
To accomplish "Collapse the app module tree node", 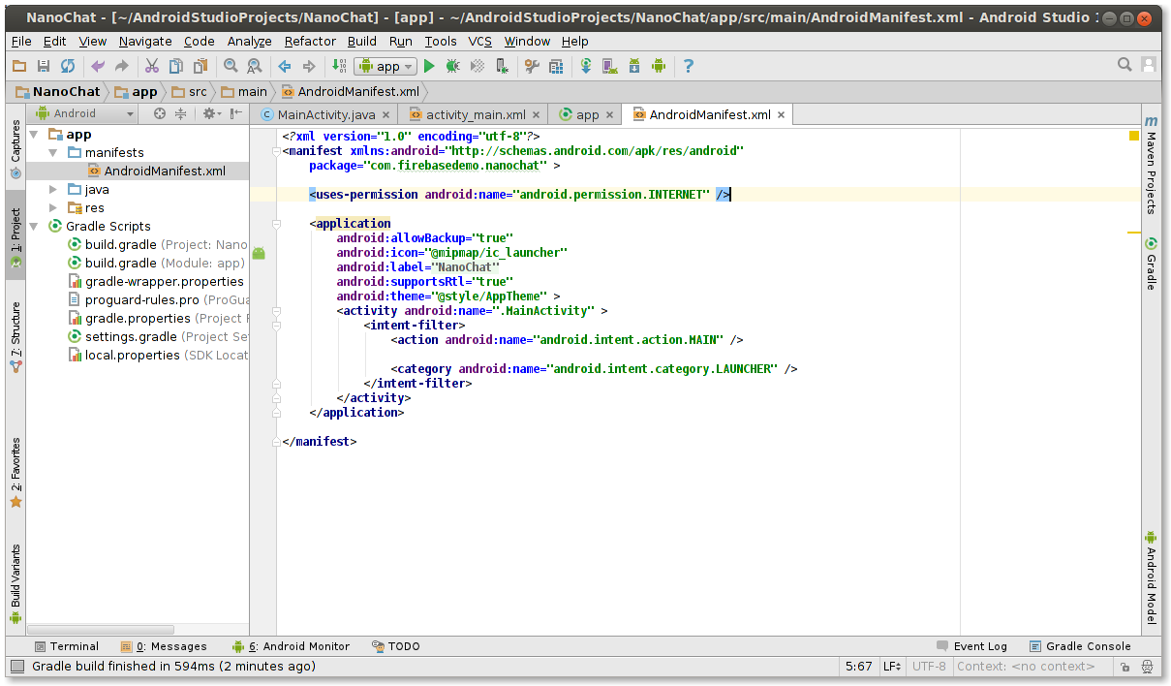I will 35,135.
